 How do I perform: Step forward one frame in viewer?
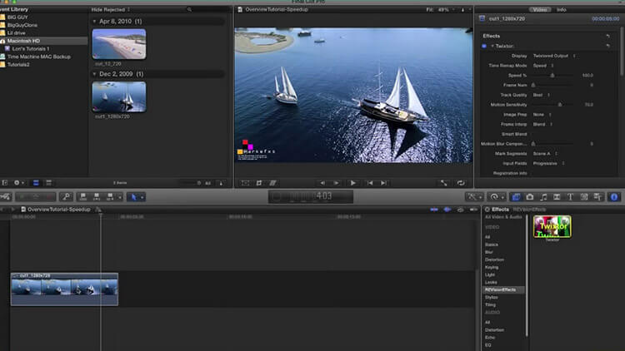[x=336, y=183]
